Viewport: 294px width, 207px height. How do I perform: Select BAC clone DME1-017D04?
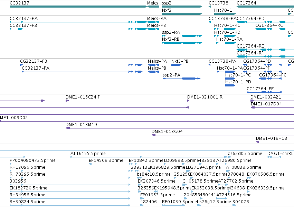(x=266, y=104)
